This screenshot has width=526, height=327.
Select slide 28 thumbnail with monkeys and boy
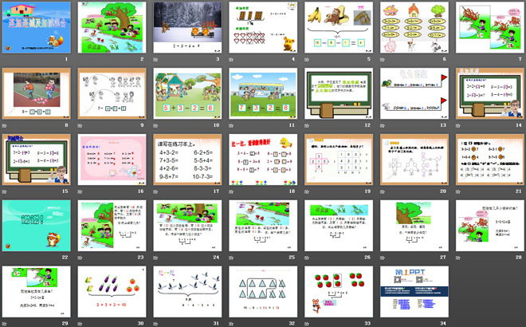490,226
